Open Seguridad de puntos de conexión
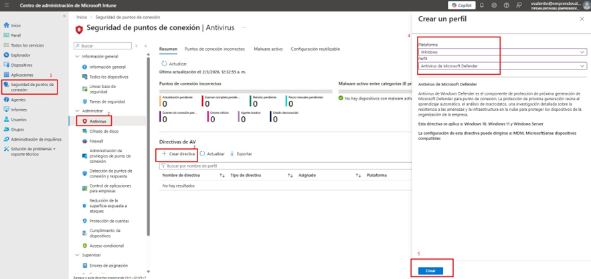The image size is (591, 279). click(x=31, y=87)
